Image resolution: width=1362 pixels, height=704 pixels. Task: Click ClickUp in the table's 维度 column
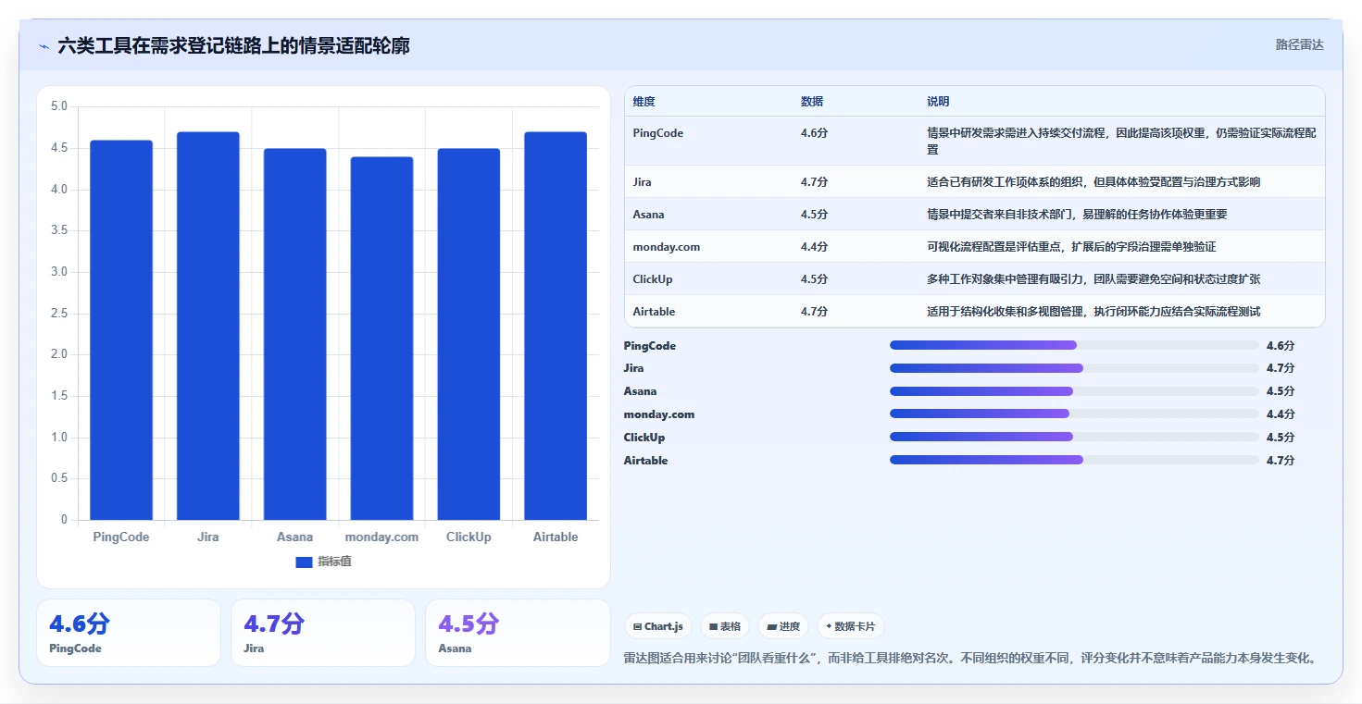coord(653,279)
